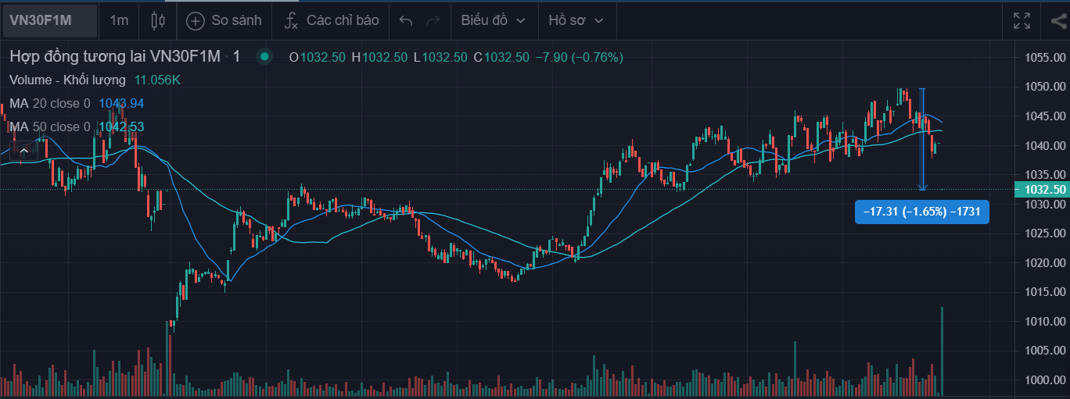Change the 1m time interval
Screen dimensions: 1070x399
119,20
